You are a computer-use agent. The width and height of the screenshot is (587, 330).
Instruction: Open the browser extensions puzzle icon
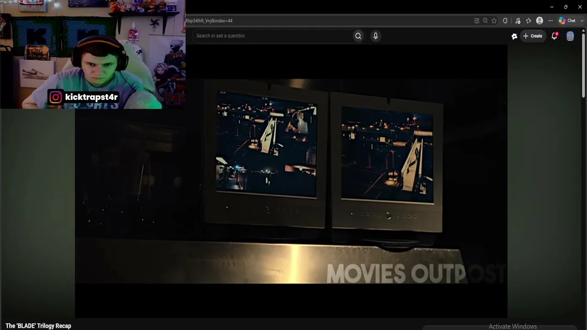pos(505,21)
